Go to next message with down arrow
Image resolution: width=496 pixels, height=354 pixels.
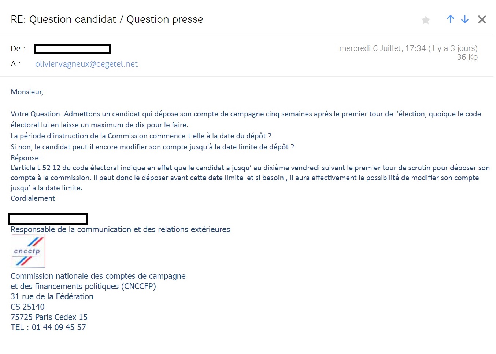465,19
